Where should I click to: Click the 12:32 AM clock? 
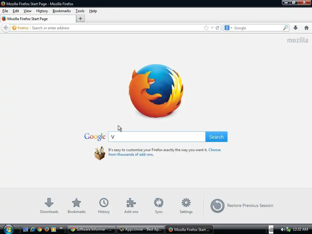[x=300, y=229]
